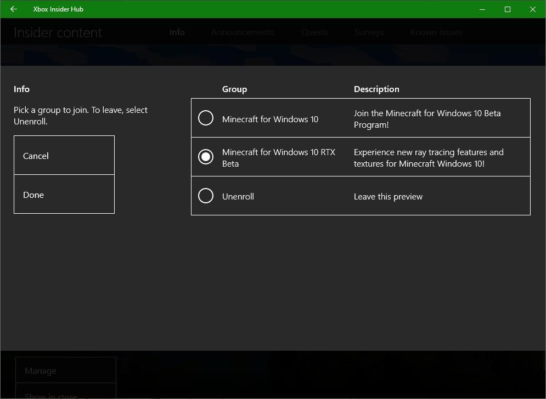Close the Xbox Insider Hub window
Viewport: 546px width, 399px height.
click(x=533, y=9)
